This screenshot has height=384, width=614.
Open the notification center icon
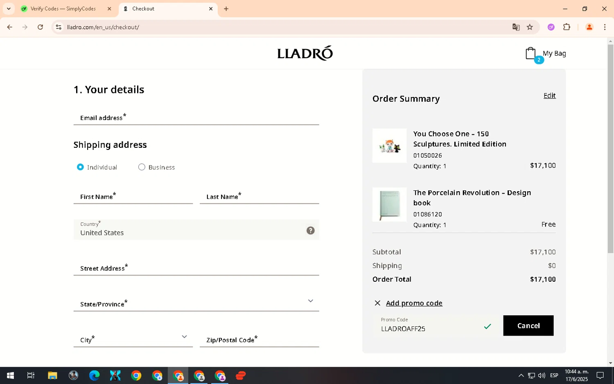(x=600, y=375)
